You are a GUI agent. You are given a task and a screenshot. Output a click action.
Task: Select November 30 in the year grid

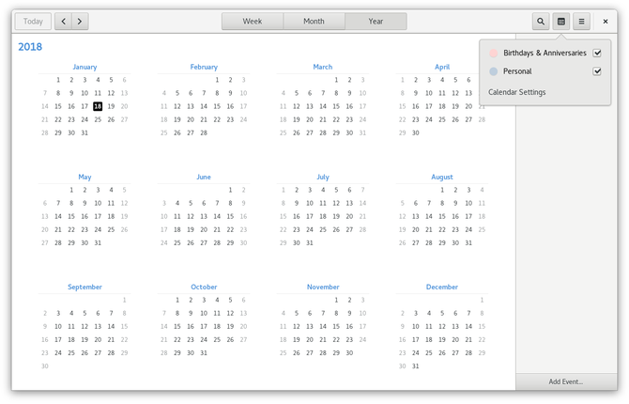point(349,352)
